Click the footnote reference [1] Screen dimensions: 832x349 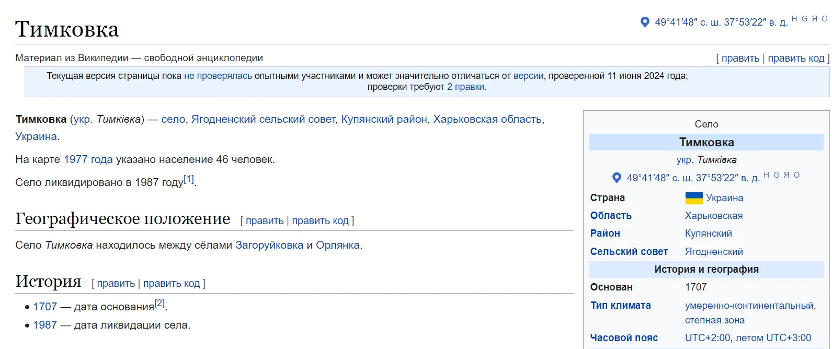coord(189,178)
